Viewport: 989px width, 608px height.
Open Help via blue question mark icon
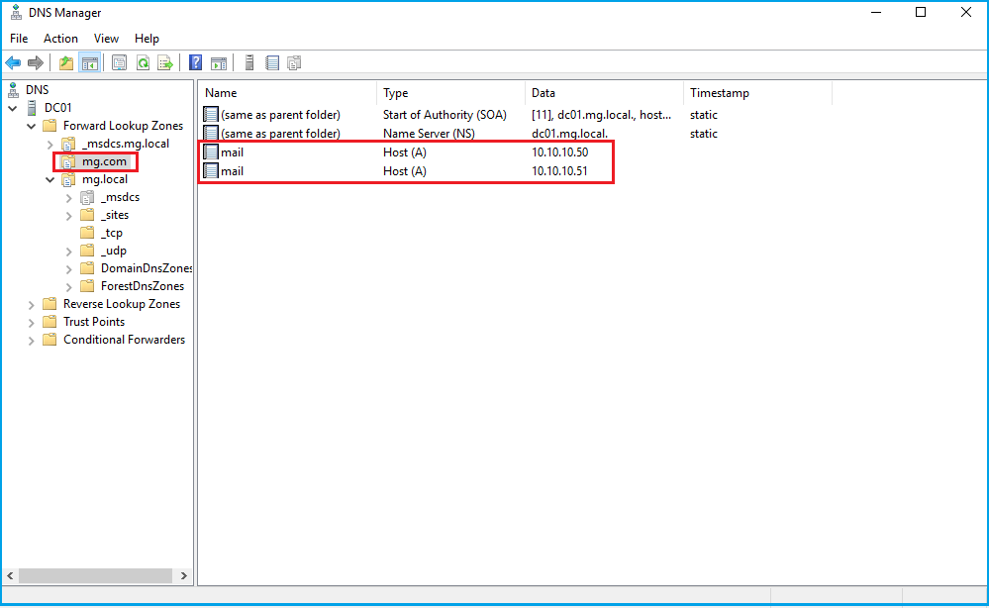pos(196,63)
